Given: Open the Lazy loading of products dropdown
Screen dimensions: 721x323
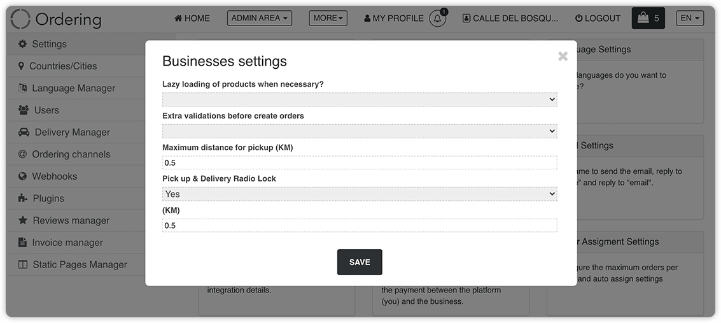Looking at the screenshot, I should point(360,99).
